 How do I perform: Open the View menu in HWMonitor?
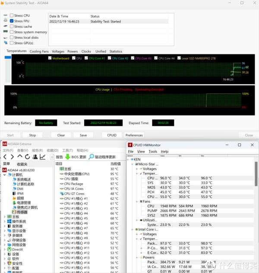coord(141,151)
